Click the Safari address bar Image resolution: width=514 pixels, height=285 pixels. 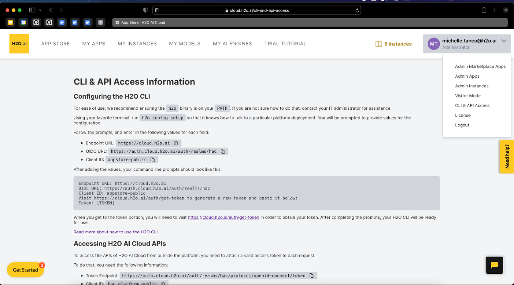[257, 10]
